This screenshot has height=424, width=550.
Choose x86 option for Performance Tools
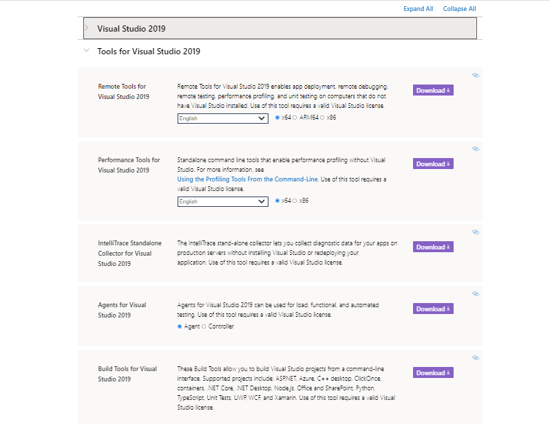[295, 201]
